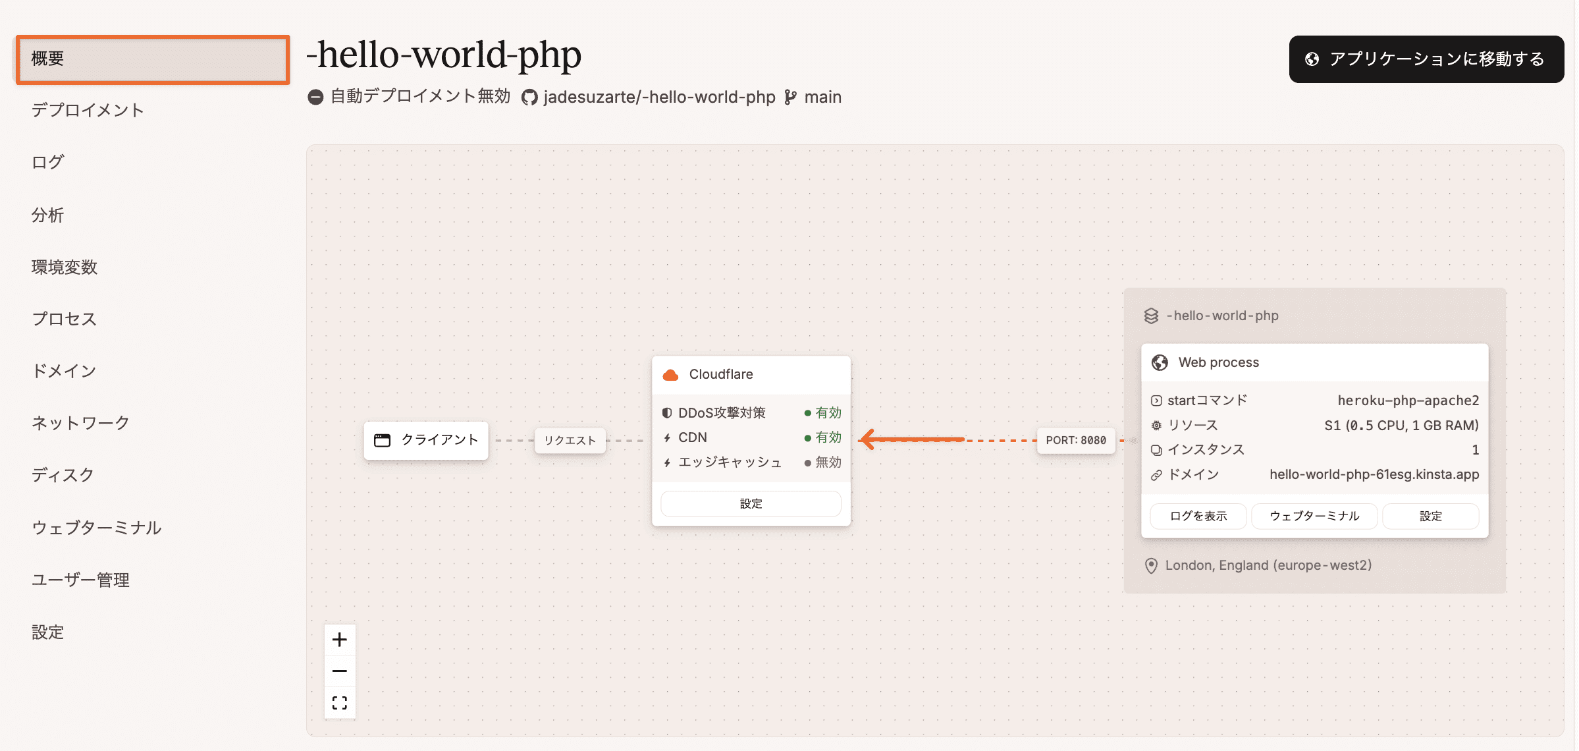Click the PORT: 8080 label

(x=1076, y=440)
